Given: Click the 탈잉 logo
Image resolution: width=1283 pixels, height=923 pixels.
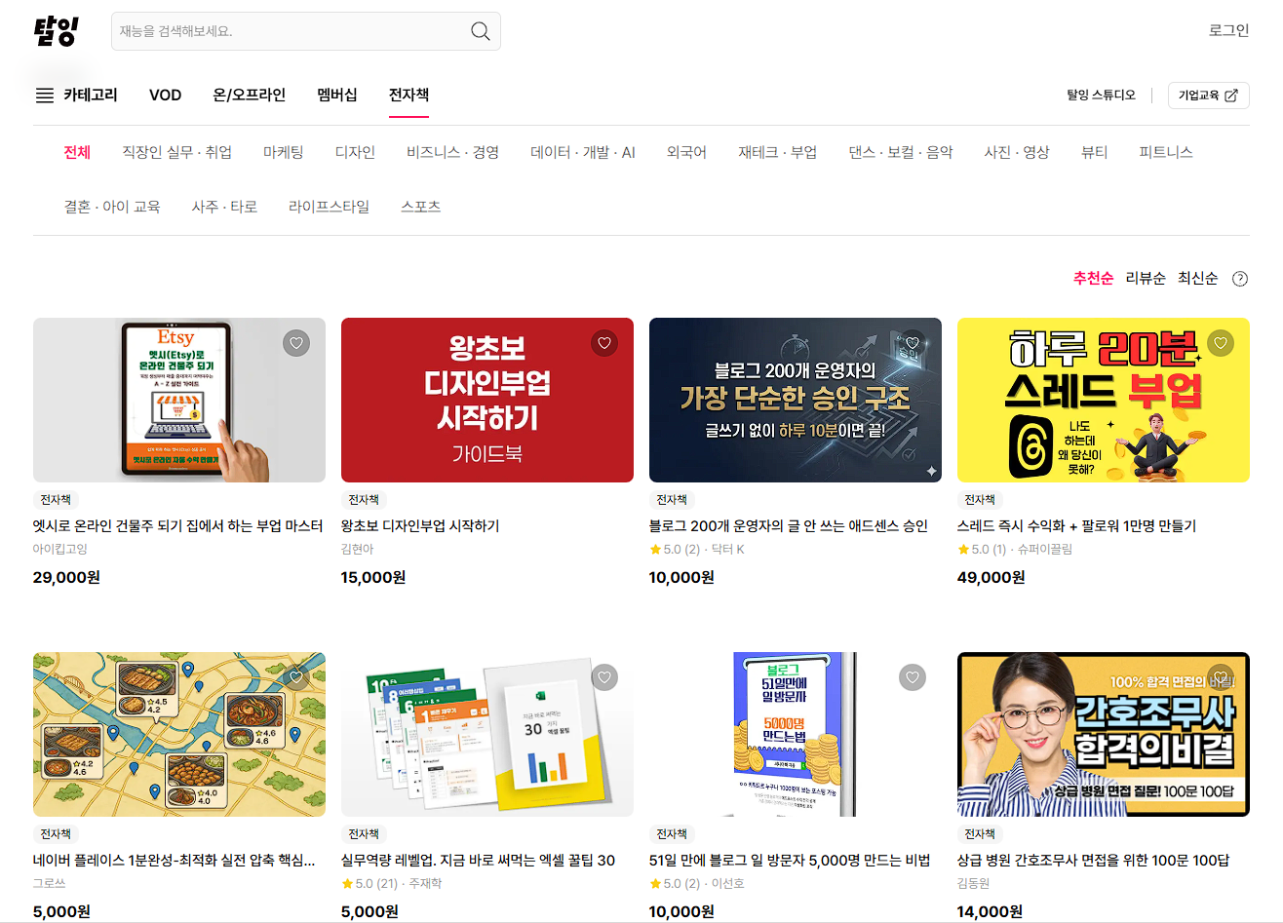Looking at the screenshot, I should [56, 30].
